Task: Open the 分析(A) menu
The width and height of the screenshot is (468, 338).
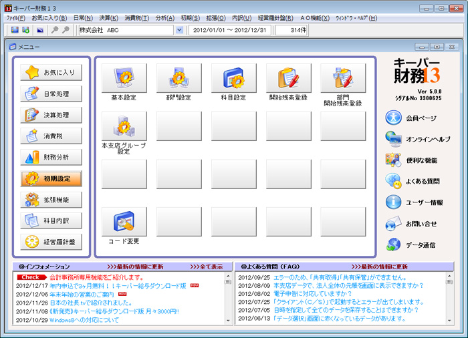Action: point(164,18)
